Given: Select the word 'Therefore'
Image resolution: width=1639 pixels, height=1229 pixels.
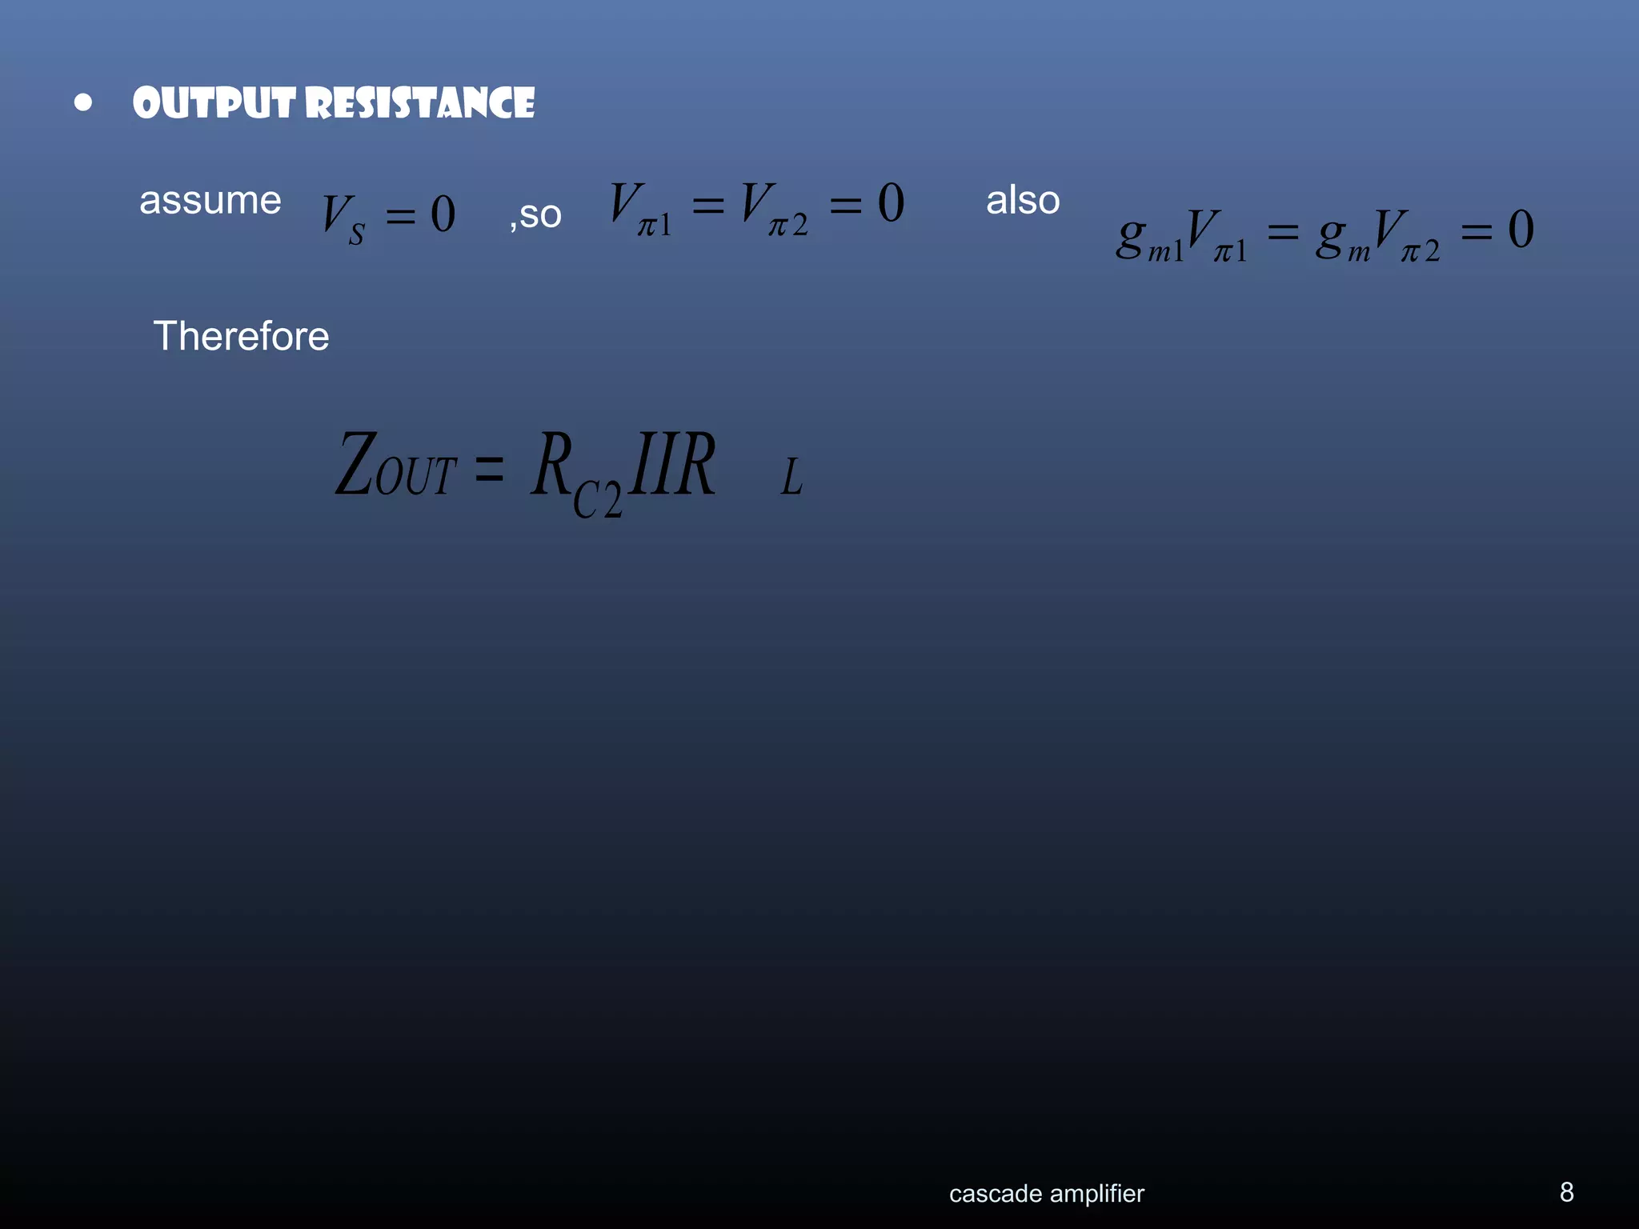Looking at the screenshot, I should coord(241,336).
